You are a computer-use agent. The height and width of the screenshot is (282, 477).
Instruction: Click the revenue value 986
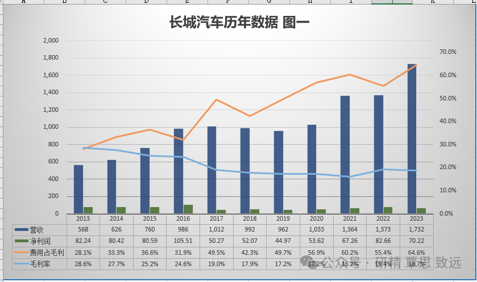(x=183, y=229)
